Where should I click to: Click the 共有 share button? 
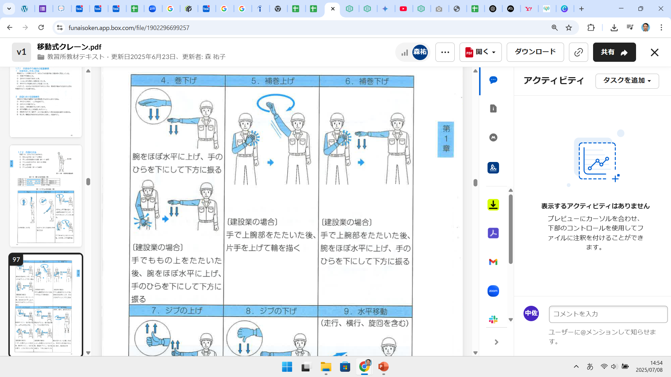pyautogui.click(x=614, y=52)
